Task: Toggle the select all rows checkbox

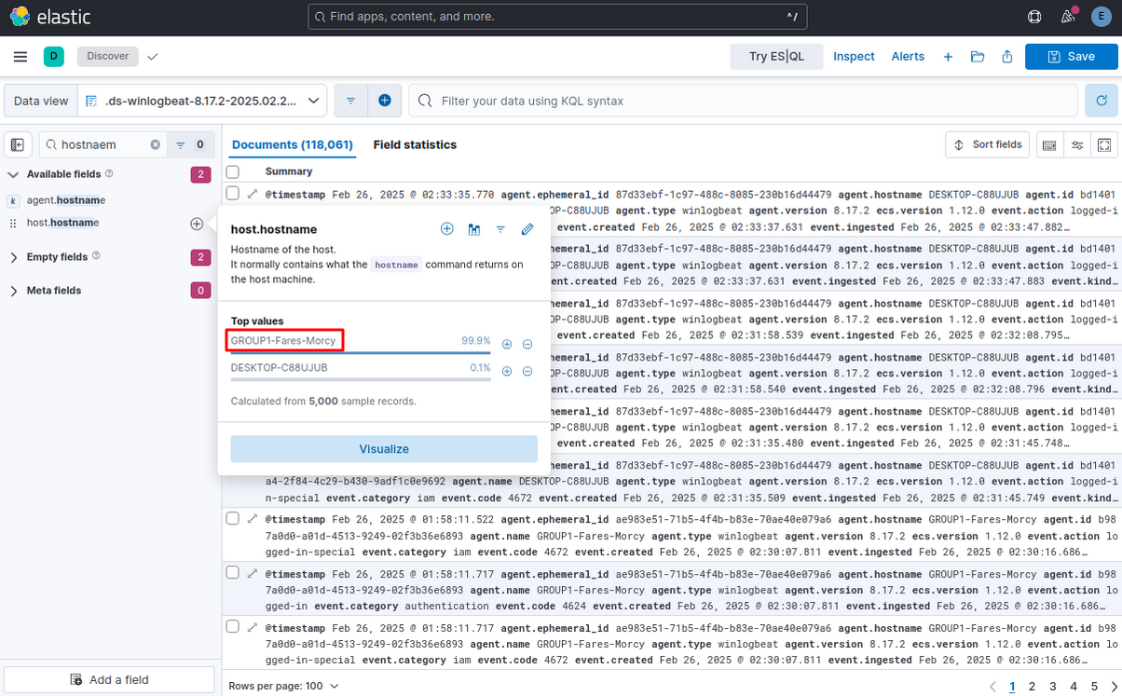Action: coord(233,171)
